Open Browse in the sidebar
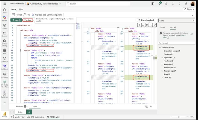Image resolution: width=198 pixels, height=120 pixels. tap(5, 34)
